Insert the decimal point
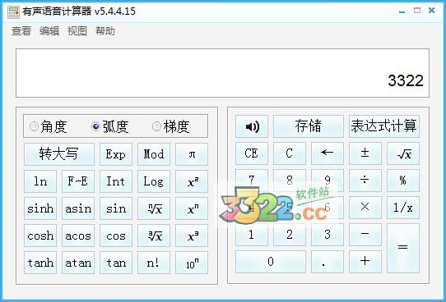The image size is (446, 302). click(328, 262)
